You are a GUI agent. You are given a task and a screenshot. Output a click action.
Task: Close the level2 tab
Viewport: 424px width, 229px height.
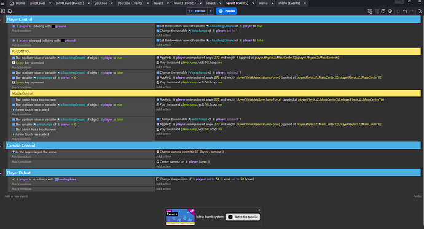[x=168, y=3]
